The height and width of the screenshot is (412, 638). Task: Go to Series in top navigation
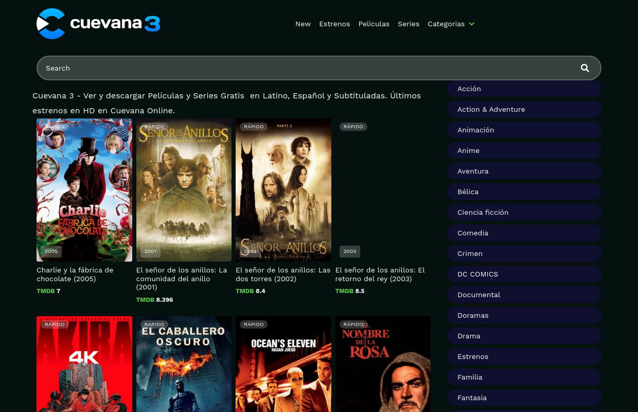(x=409, y=24)
